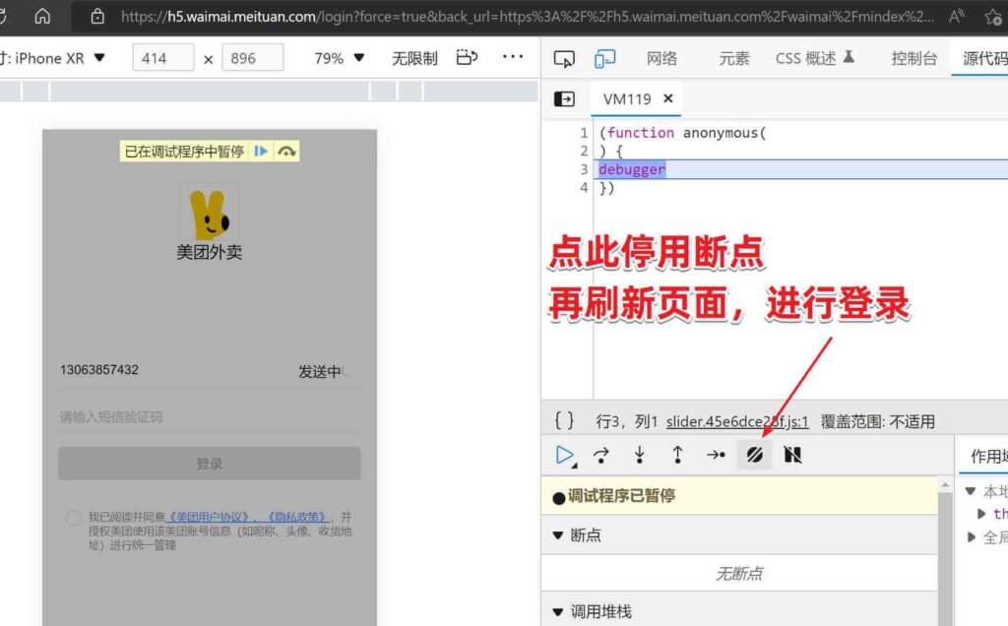Open the 《隐私政策》 link

297,517
